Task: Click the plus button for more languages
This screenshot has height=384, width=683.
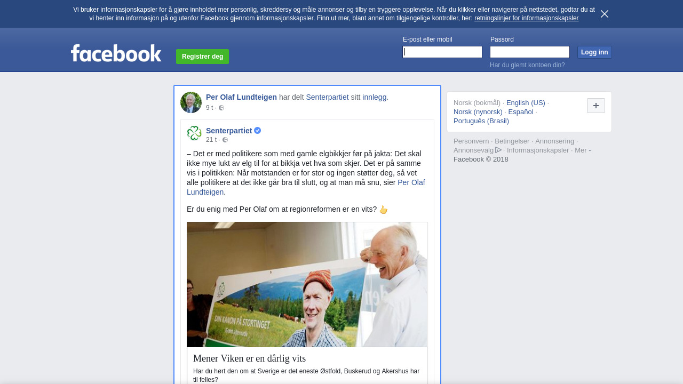Action: (595, 106)
